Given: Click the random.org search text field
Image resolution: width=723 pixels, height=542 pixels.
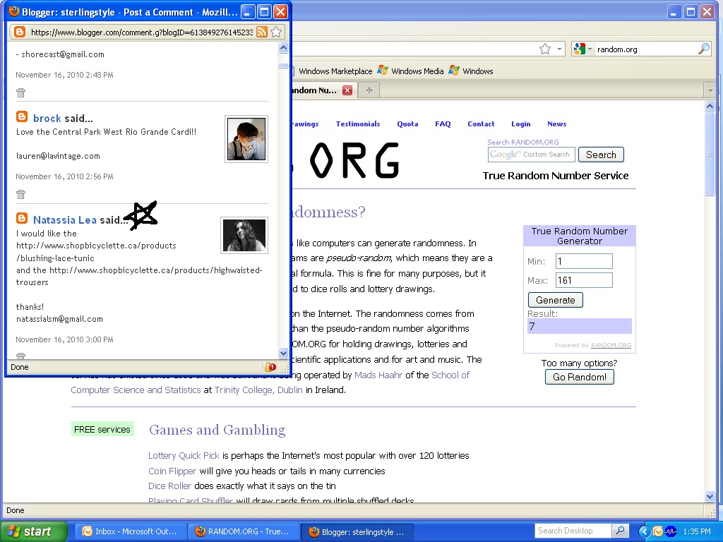Looking at the screenshot, I should coord(645,49).
